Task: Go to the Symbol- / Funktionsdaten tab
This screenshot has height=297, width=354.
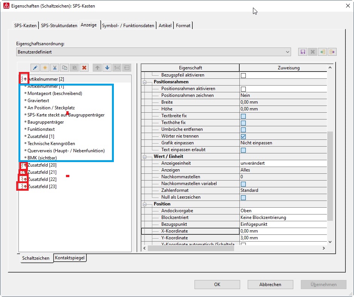Action: coord(128,26)
